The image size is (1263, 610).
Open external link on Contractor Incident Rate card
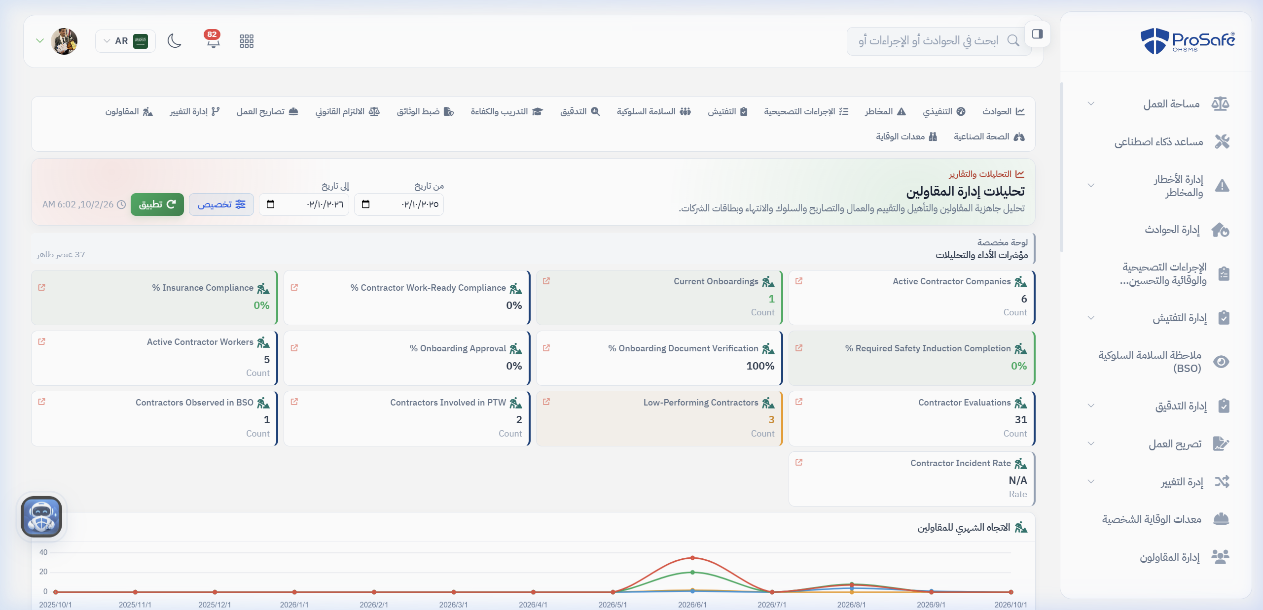tap(799, 463)
